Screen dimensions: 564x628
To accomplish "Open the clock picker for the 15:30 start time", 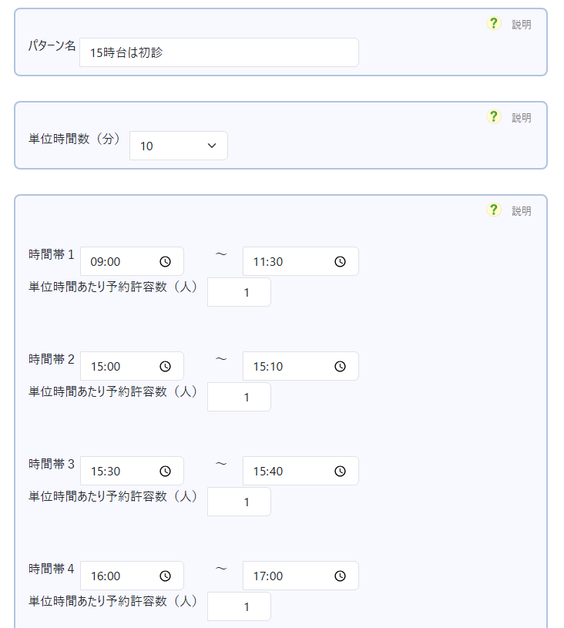I will (x=165, y=471).
